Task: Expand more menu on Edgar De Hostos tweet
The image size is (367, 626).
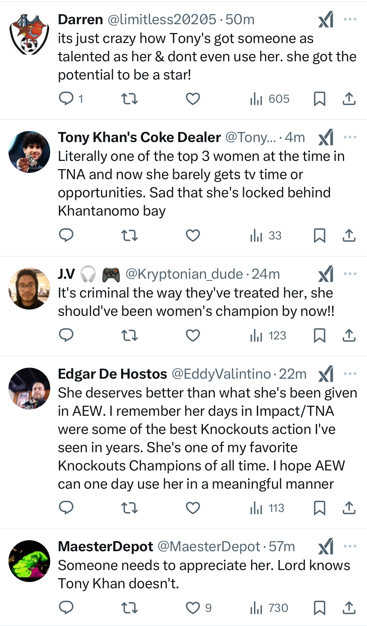Action: pyautogui.click(x=350, y=374)
